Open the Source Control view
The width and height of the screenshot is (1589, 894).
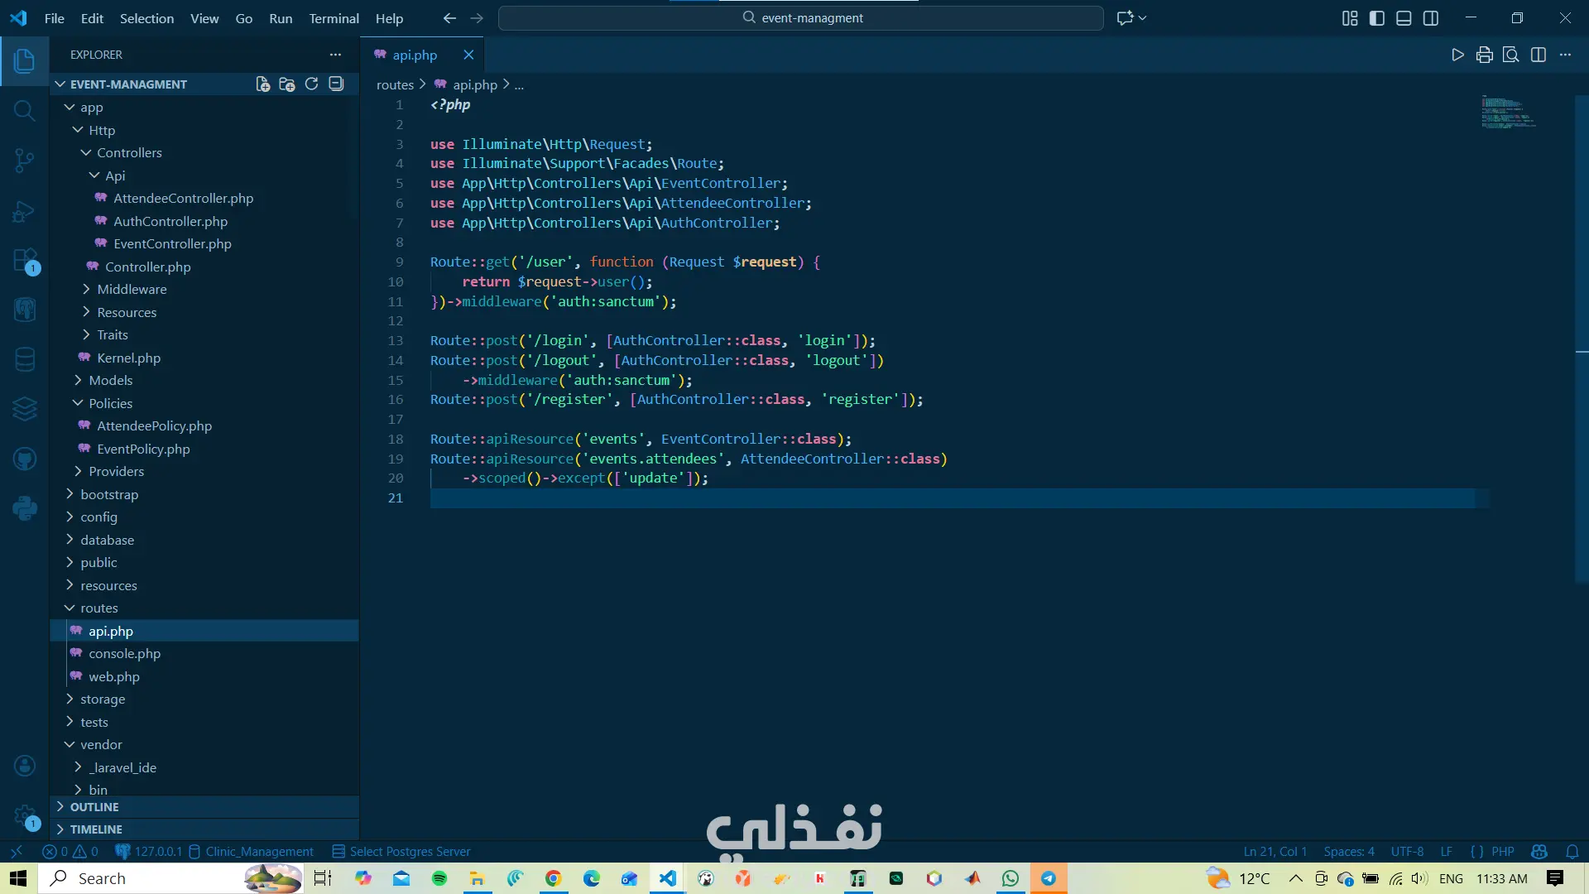pos(24,160)
